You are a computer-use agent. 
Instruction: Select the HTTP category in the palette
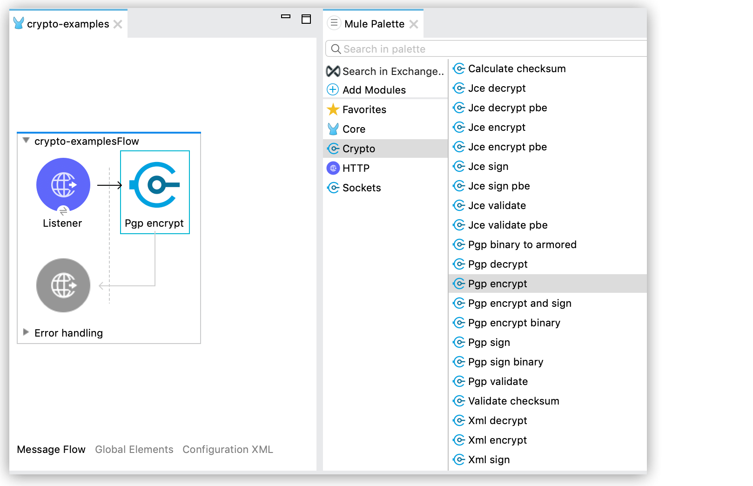[x=356, y=168]
